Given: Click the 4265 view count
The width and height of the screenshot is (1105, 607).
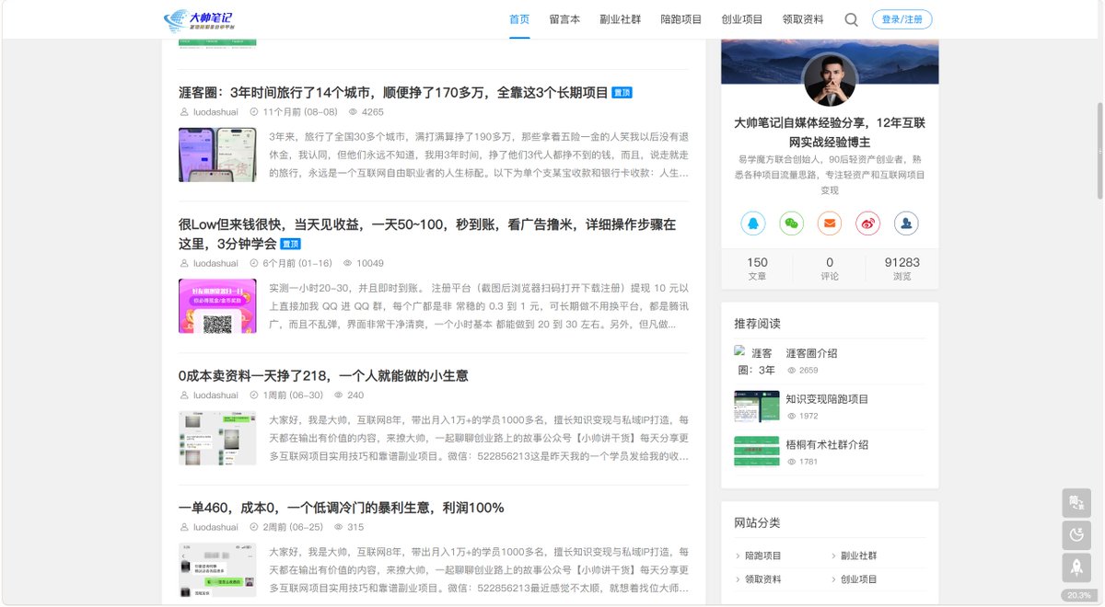Looking at the screenshot, I should pyautogui.click(x=373, y=112).
